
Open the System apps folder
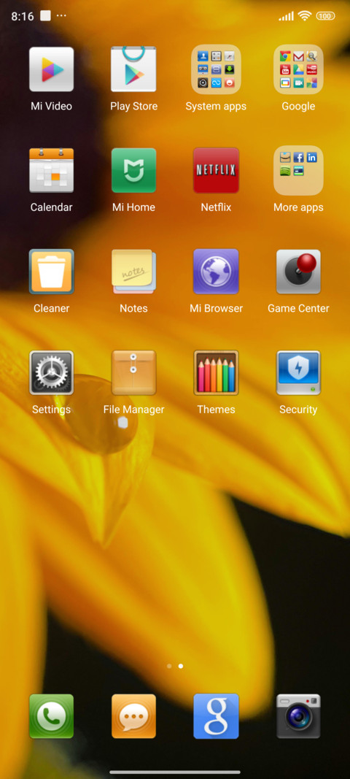[216, 69]
